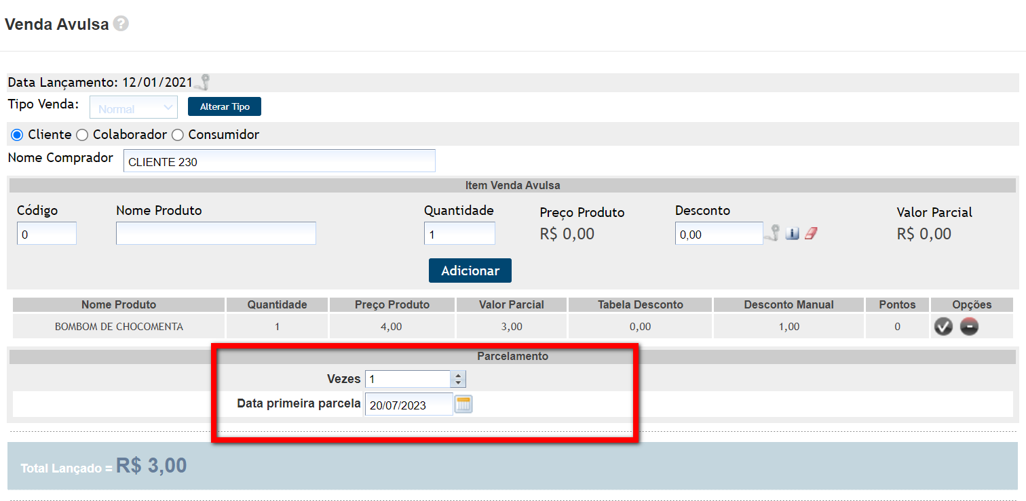Click the checkmark icon in Opções column
Screen dimensions: 1026x501
coord(943,327)
